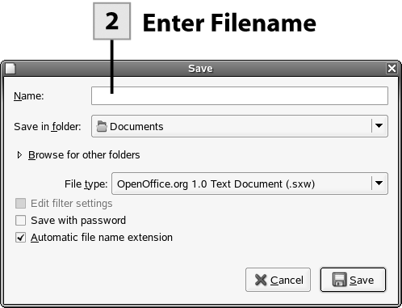Click the Documents folder icon

(102, 126)
